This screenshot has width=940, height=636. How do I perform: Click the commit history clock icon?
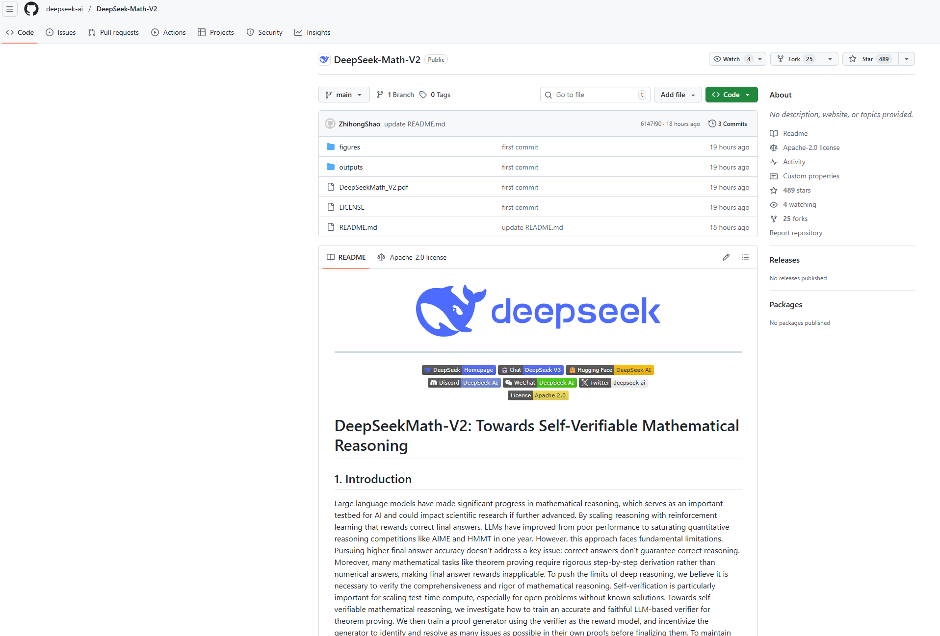[x=712, y=123]
